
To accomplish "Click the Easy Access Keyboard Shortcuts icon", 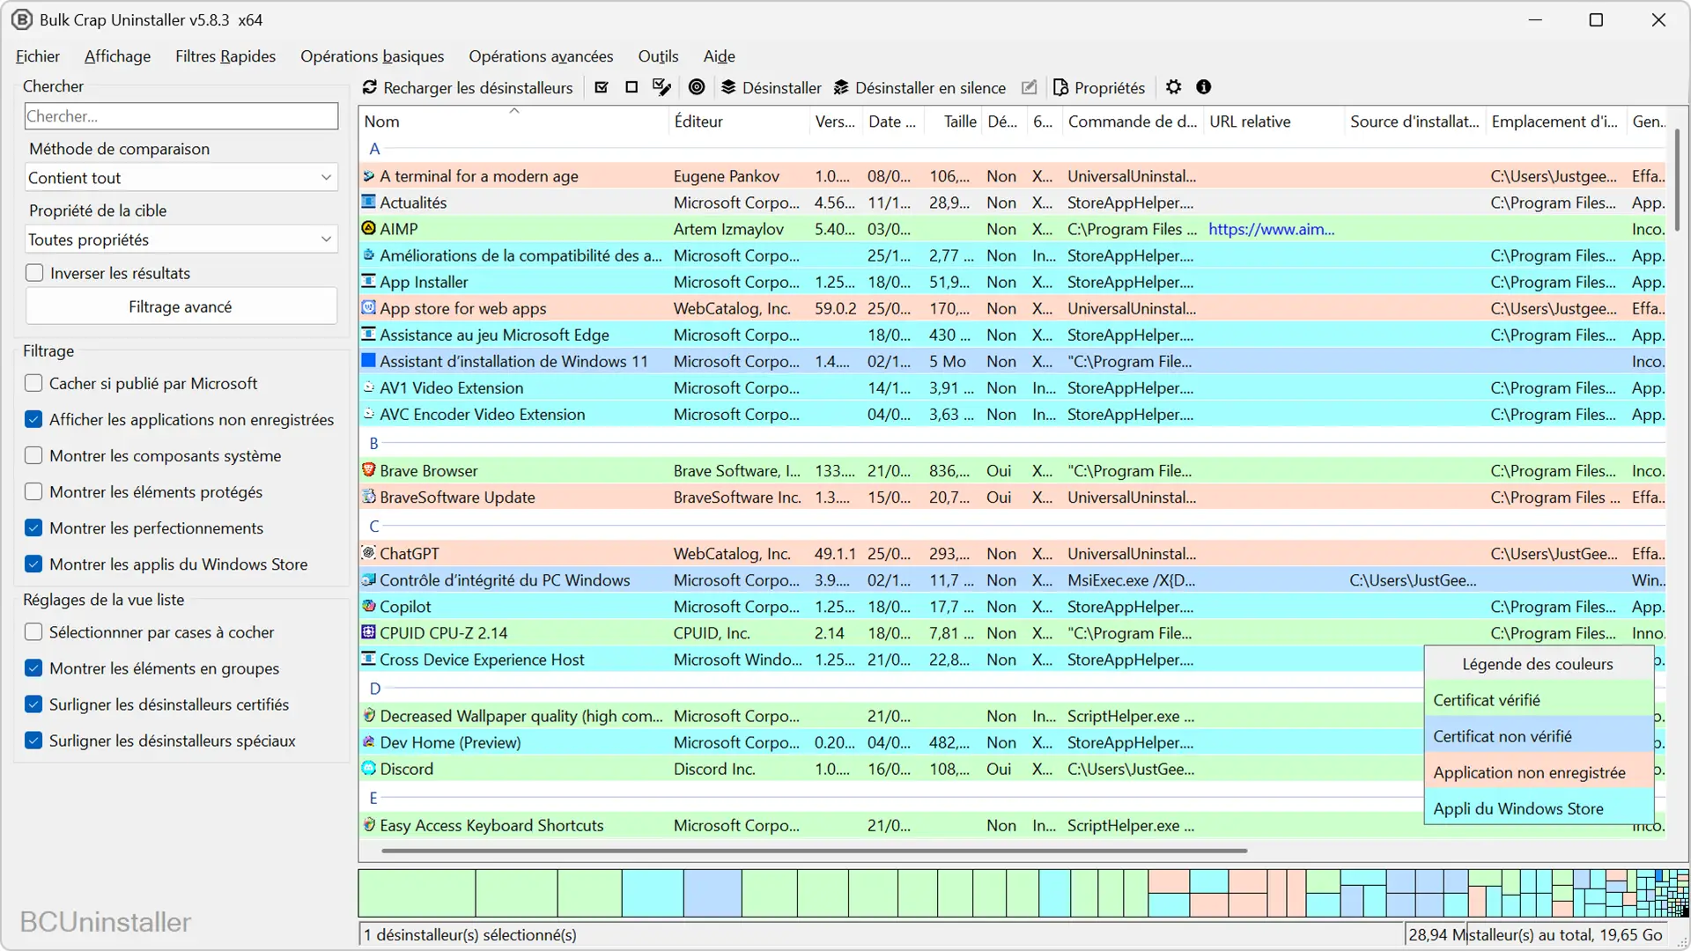I will click(369, 825).
